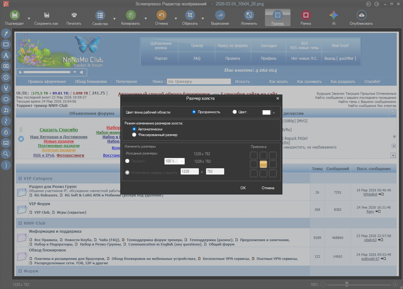The width and height of the screenshot is (403, 289).
Task: Select the rectangle drawing tool
Action: tap(6, 44)
